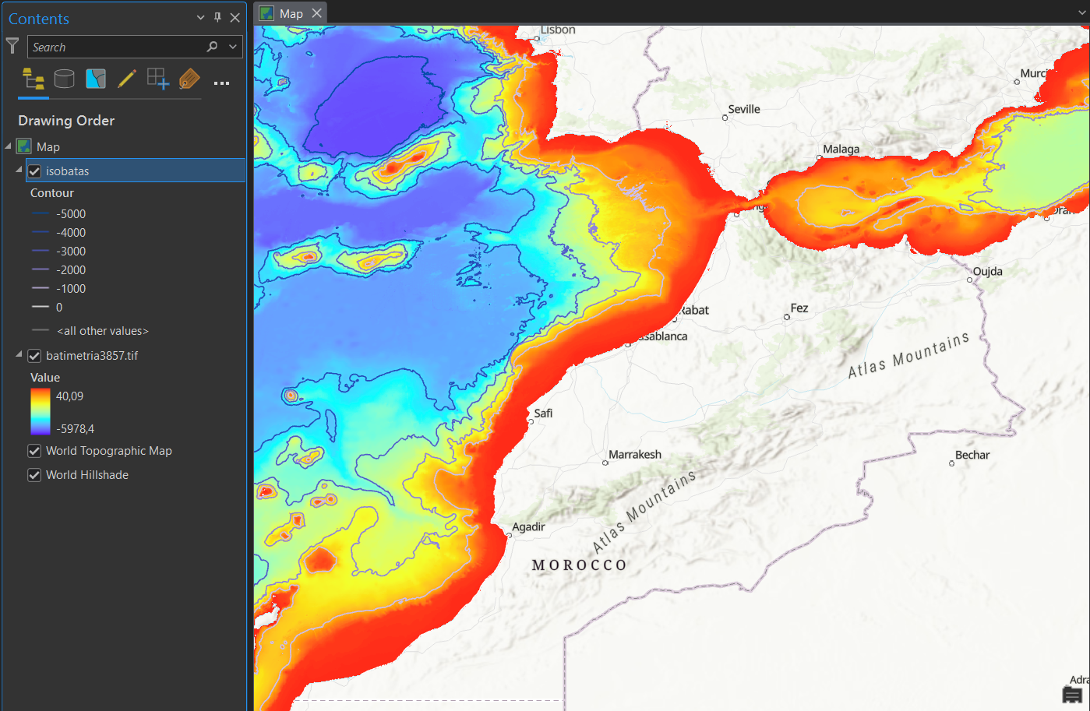Open the List By Snapping view
Image resolution: width=1090 pixels, height=711 pixels.
tap(157, 79)
